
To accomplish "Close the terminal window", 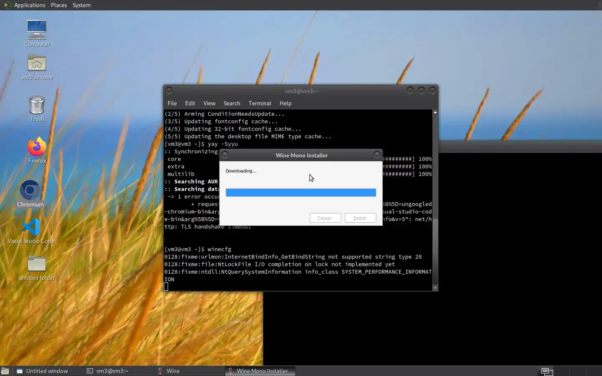I will click(433, 90).
